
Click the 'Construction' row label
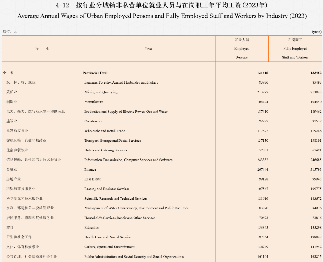[94, 121]
